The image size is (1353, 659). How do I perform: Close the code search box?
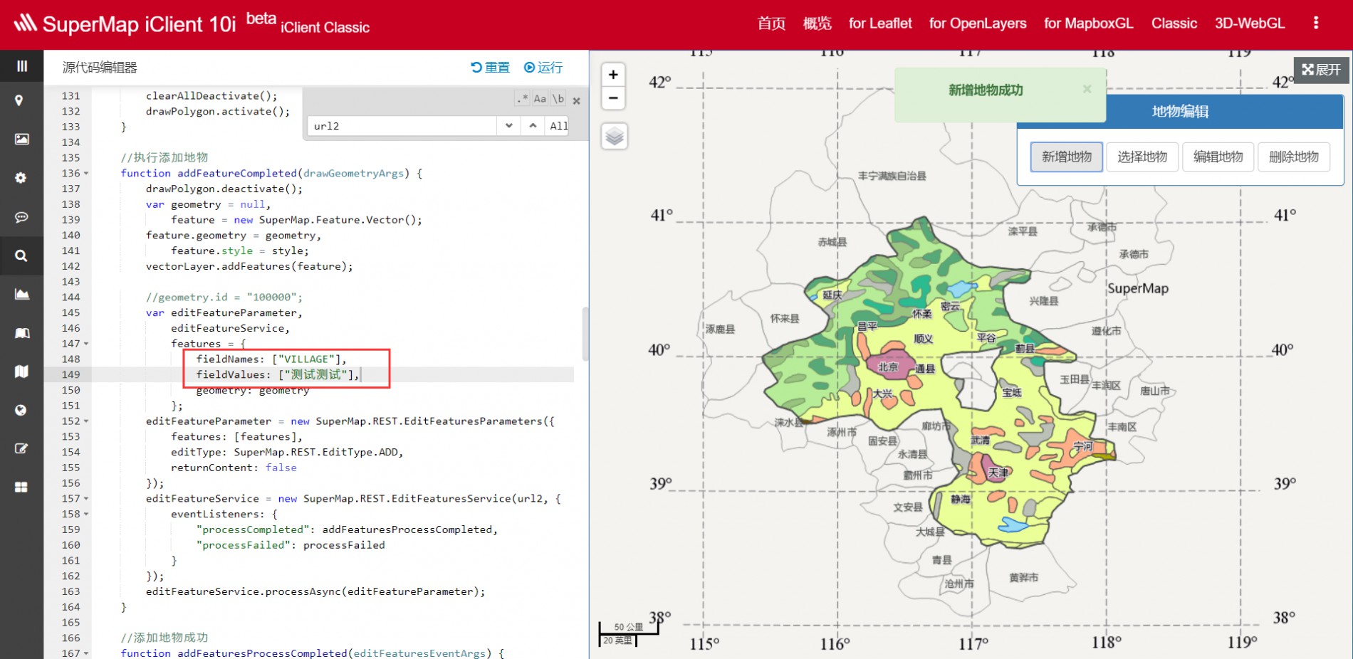576,101
